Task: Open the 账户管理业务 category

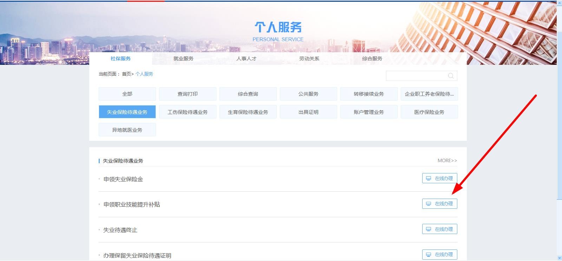Action: 369,112
